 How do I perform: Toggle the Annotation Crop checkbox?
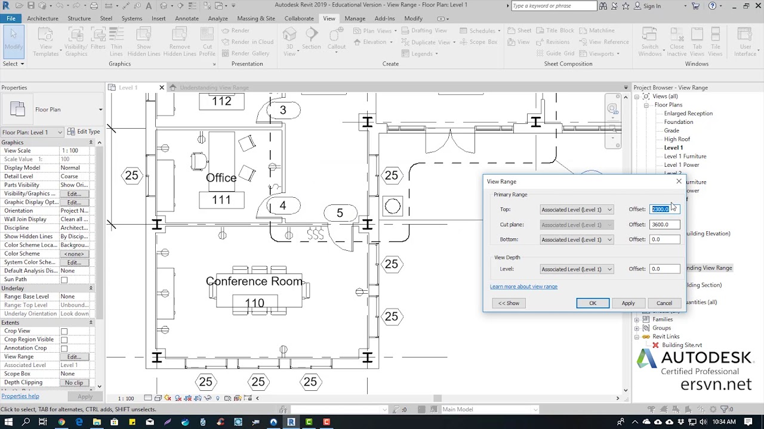(64, 349)
